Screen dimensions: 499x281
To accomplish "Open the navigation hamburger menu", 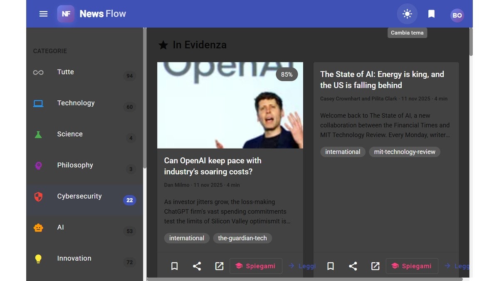I will click(x=43, y=14).
